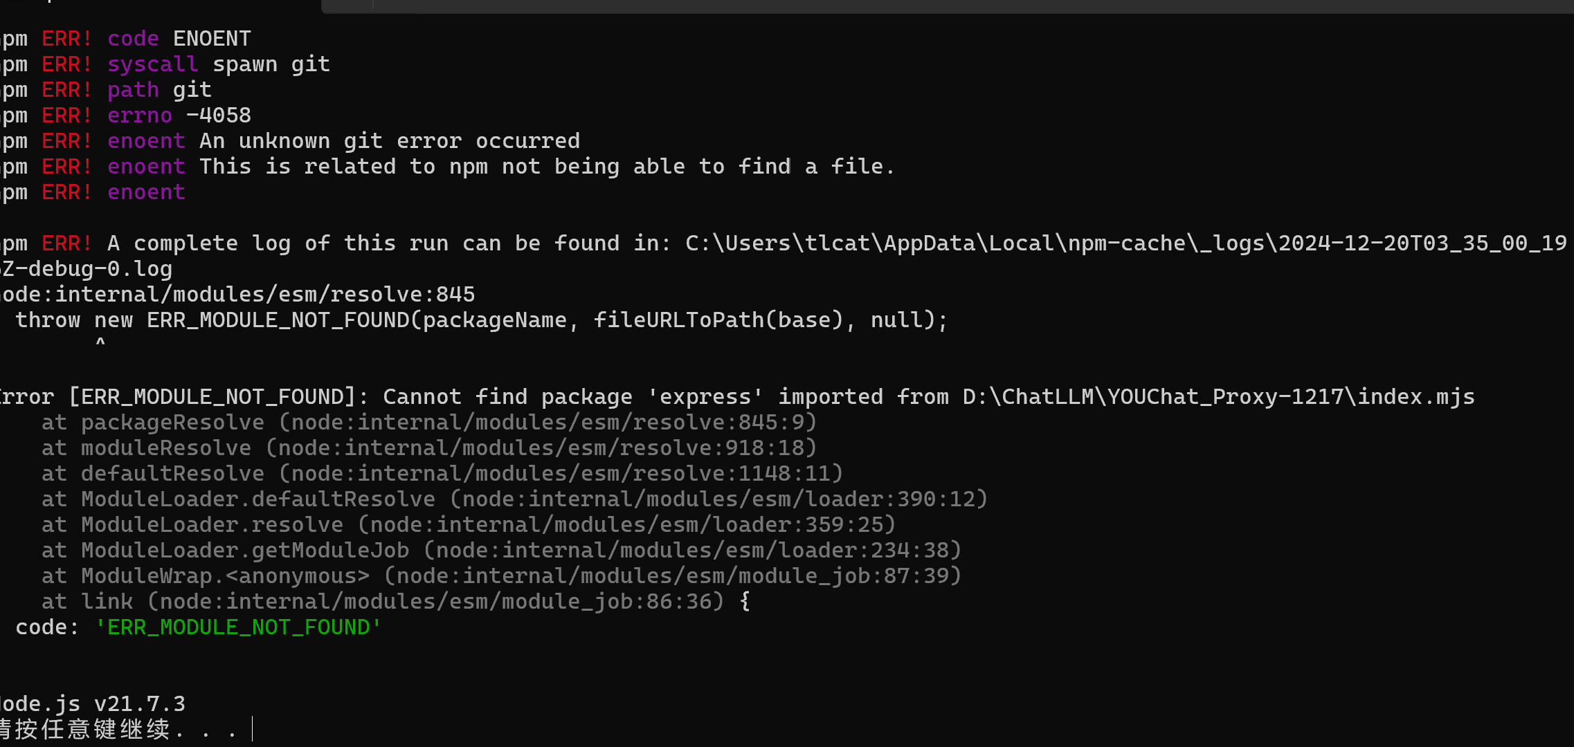Image resolution: width=1574 pixels, height=747 pixels.
Task: Click the Node.js v21.7.3 version text
Action: [93, 704]
